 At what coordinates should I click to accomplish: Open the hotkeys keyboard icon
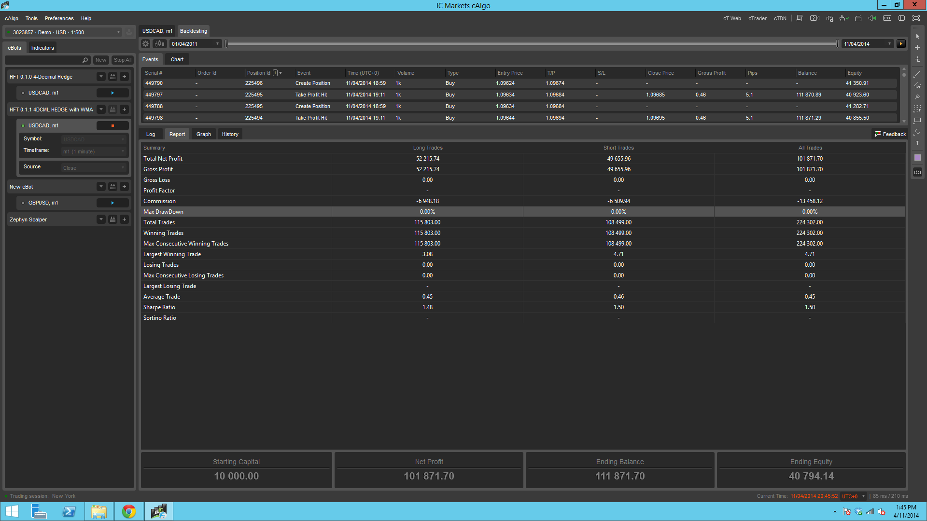coord(858,18)
